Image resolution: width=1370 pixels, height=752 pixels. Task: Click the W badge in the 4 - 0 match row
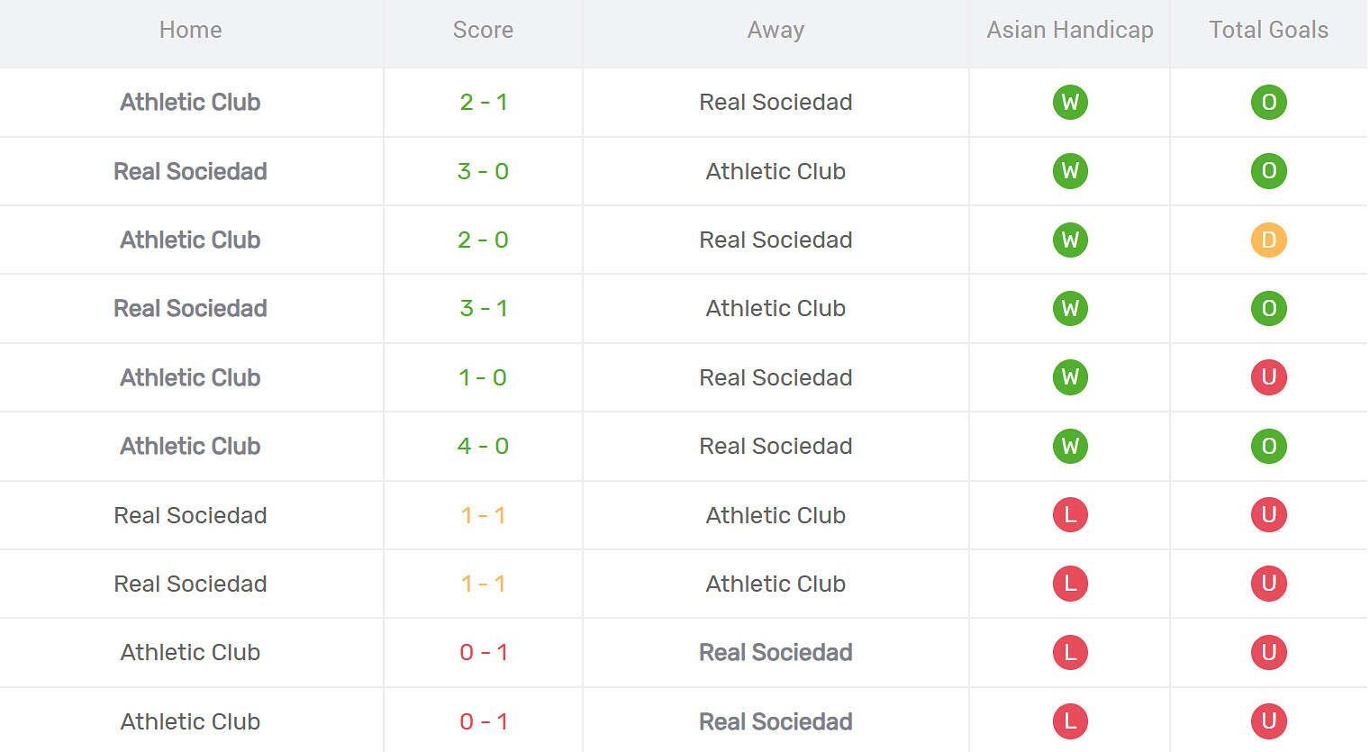click(x=1070, y=446)
